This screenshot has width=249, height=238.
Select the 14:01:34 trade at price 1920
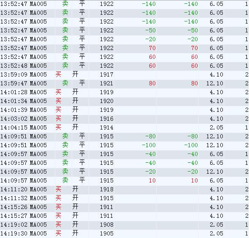point(124,101)
